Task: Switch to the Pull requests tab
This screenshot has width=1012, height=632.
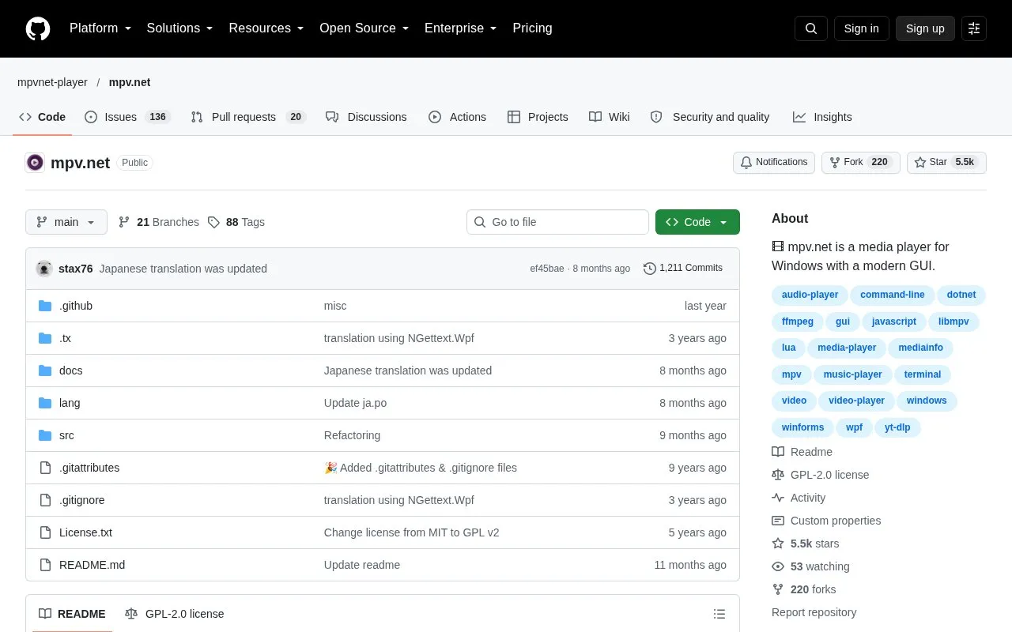Action: point(248,117)
